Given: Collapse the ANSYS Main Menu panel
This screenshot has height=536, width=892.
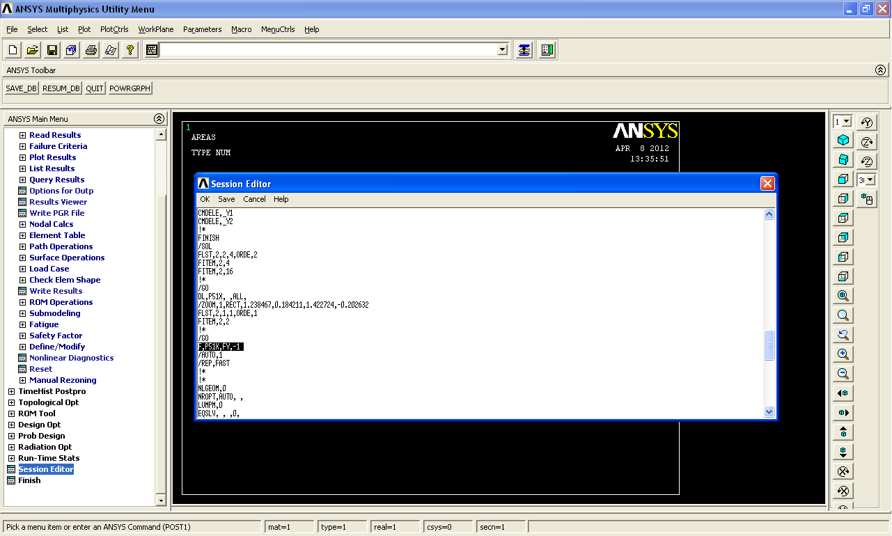Looking at the screenshot, I should (159, 119).
